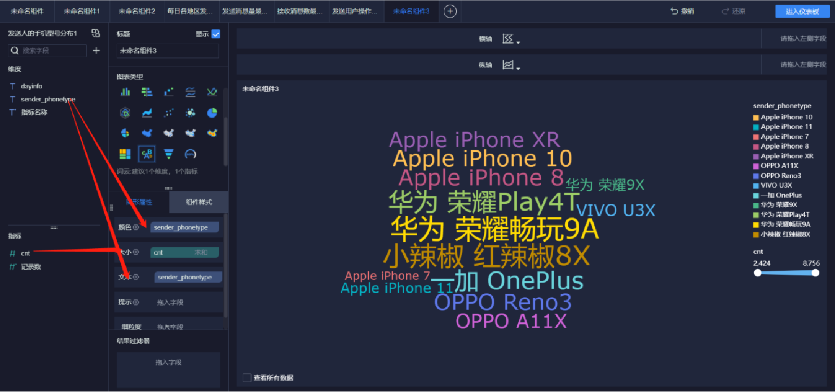Select the 指标名称 dimension field
835x392 pixels.
pyautogui.click(x=34, y=112)
